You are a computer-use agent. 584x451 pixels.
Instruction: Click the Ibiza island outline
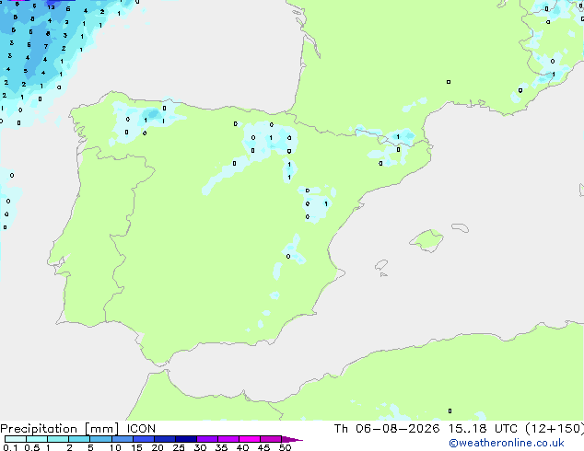(x=381, y=265)
